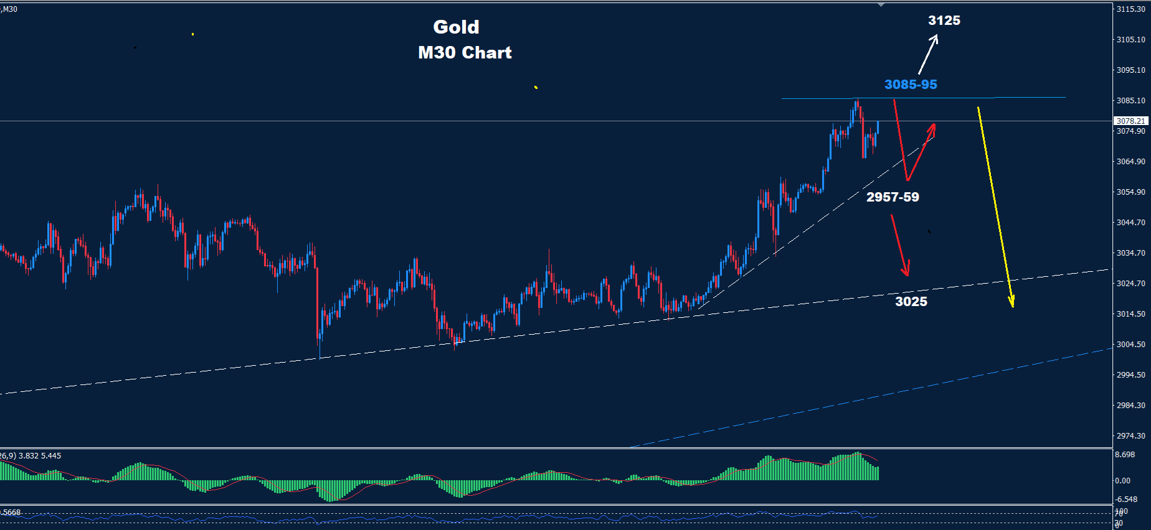Click the MACD indicator values label
The width and height of the screenshot is (1151, 530).
[x=31, y=456]
